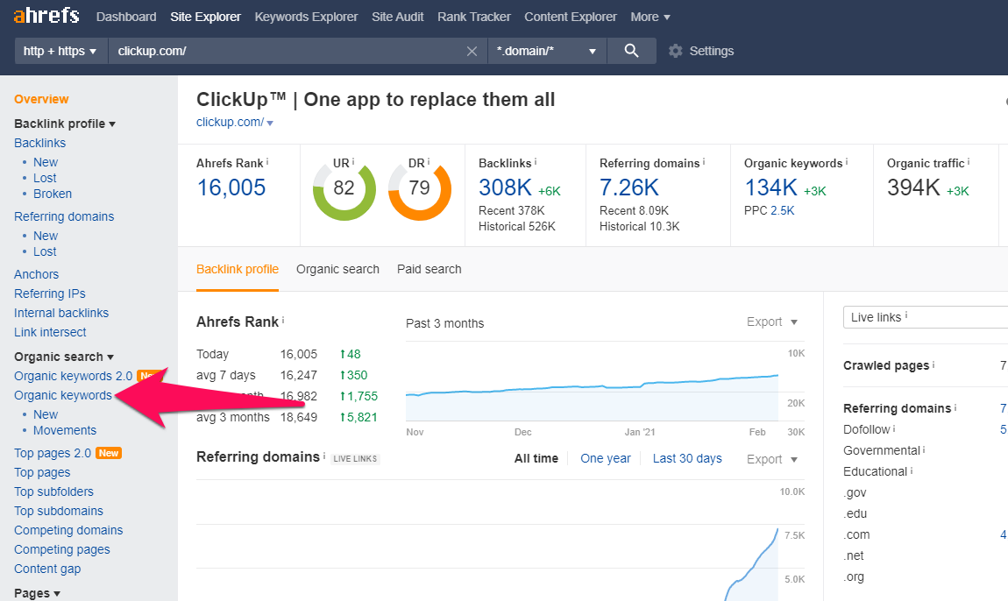Click the DR 79 donut gauge
Screen dimensions: 1008x601
[x=419, y=189]
